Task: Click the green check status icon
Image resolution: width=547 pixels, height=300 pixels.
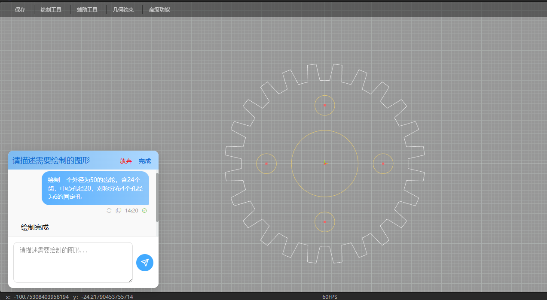Action: (144, 210)
